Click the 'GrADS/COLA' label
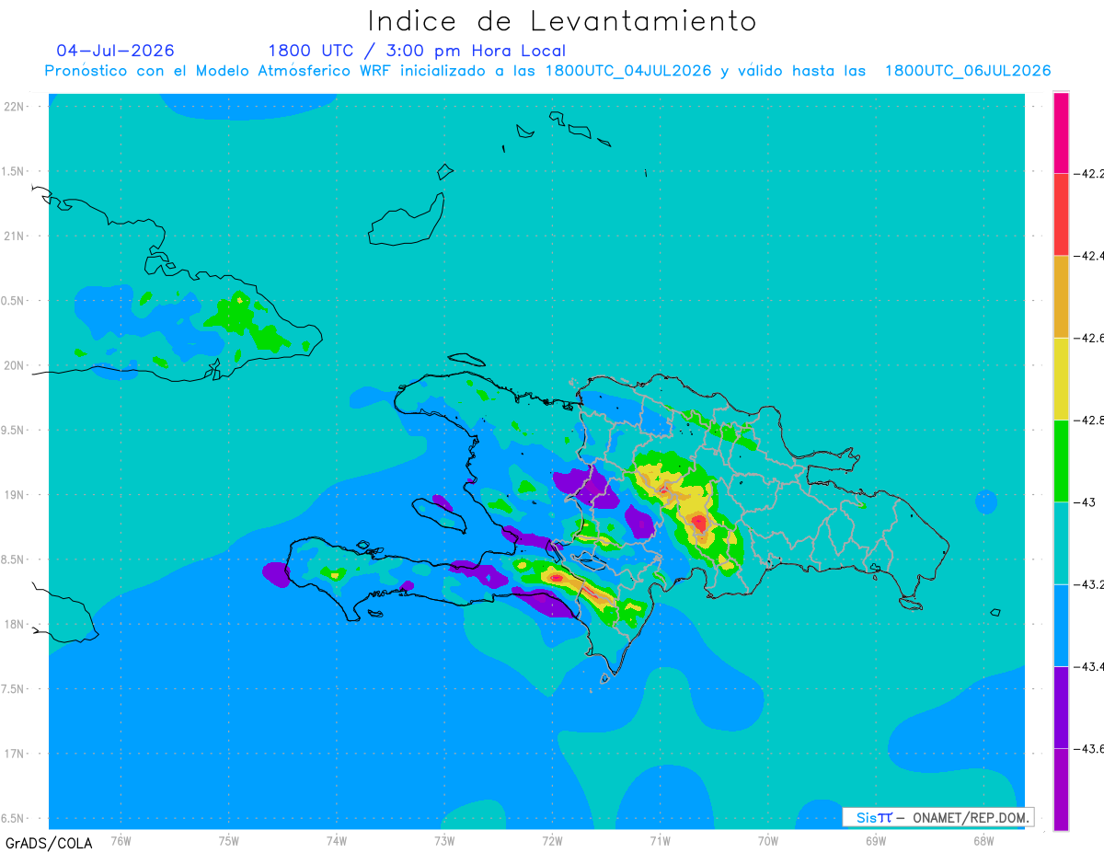Viewport: 1104px width, 853px height. coord(49,843)
